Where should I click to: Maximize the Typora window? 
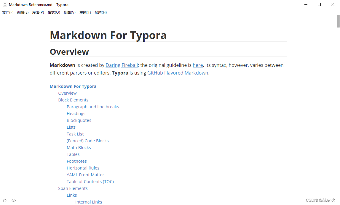[x=319, y=4]
